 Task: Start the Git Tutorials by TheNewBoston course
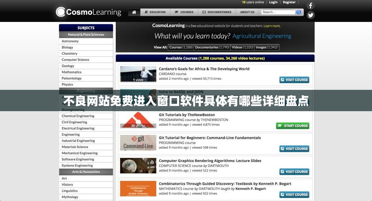[293, 126]
